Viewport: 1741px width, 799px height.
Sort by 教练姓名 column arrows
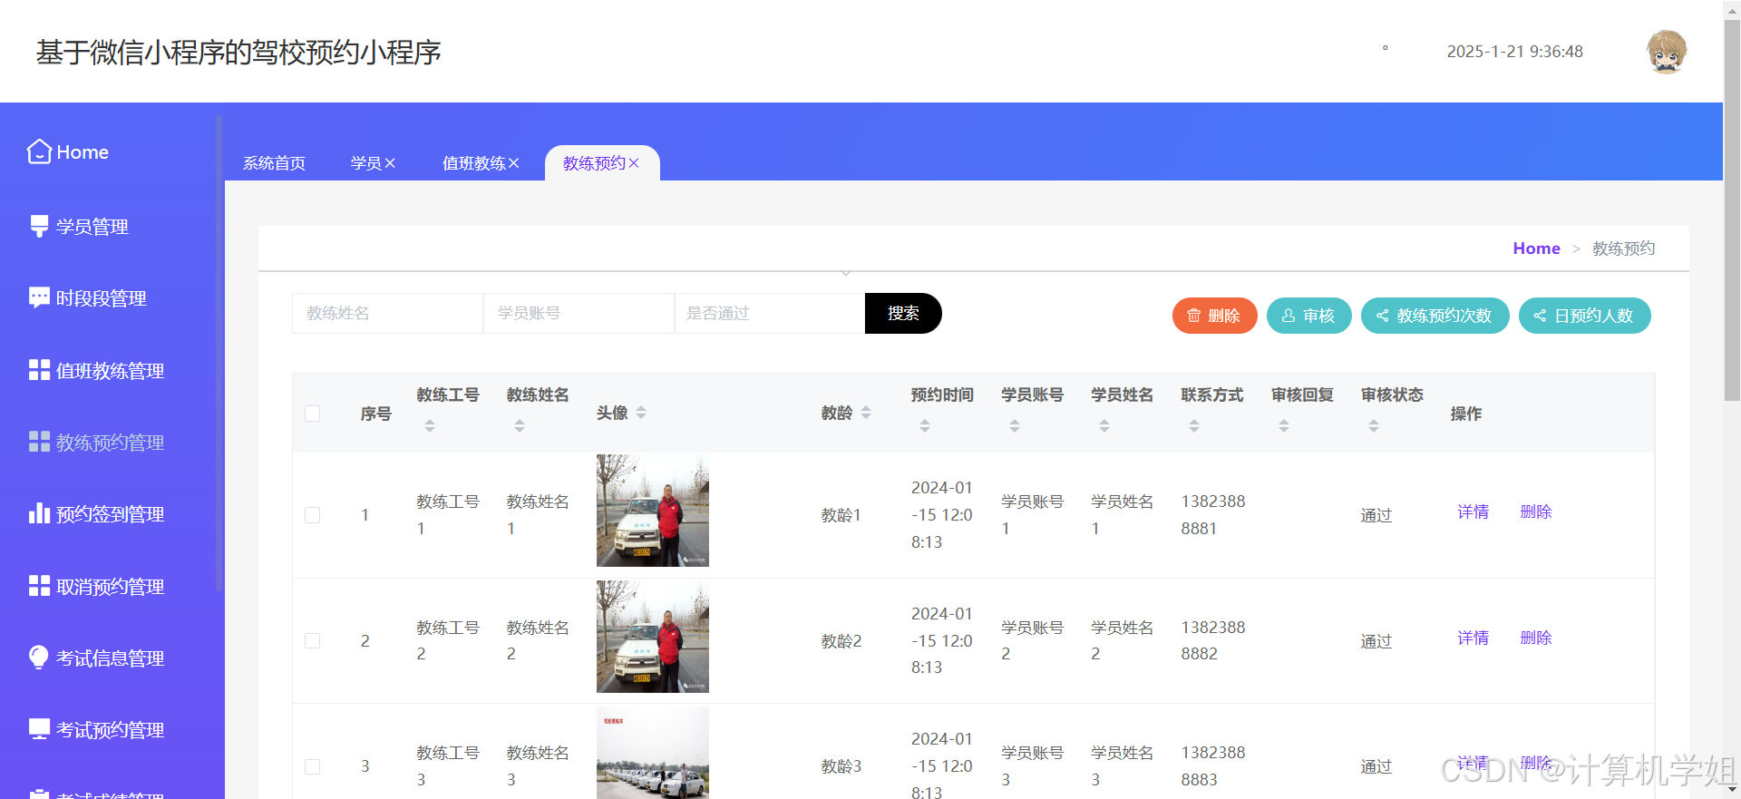pos(520,425)
